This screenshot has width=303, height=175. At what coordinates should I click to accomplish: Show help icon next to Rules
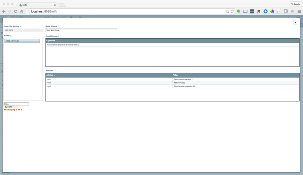[11, 36]
